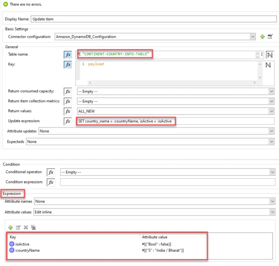Add a new connector configuration with the green plus

click(262, 37)
